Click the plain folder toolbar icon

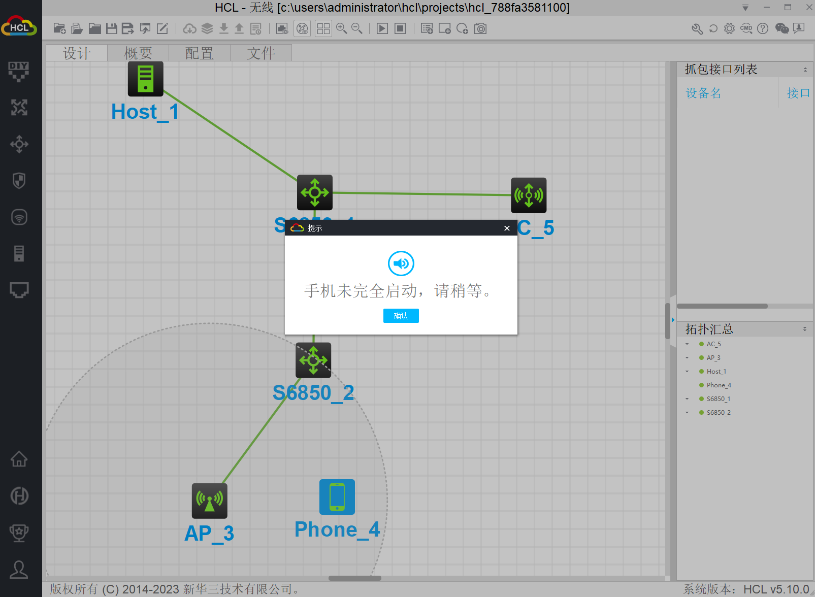click(94, 28)
